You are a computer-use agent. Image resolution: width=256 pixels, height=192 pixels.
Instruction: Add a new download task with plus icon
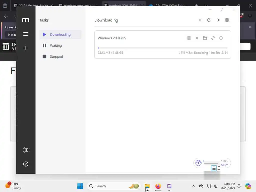pyautogui.click(x=26, y=48)
